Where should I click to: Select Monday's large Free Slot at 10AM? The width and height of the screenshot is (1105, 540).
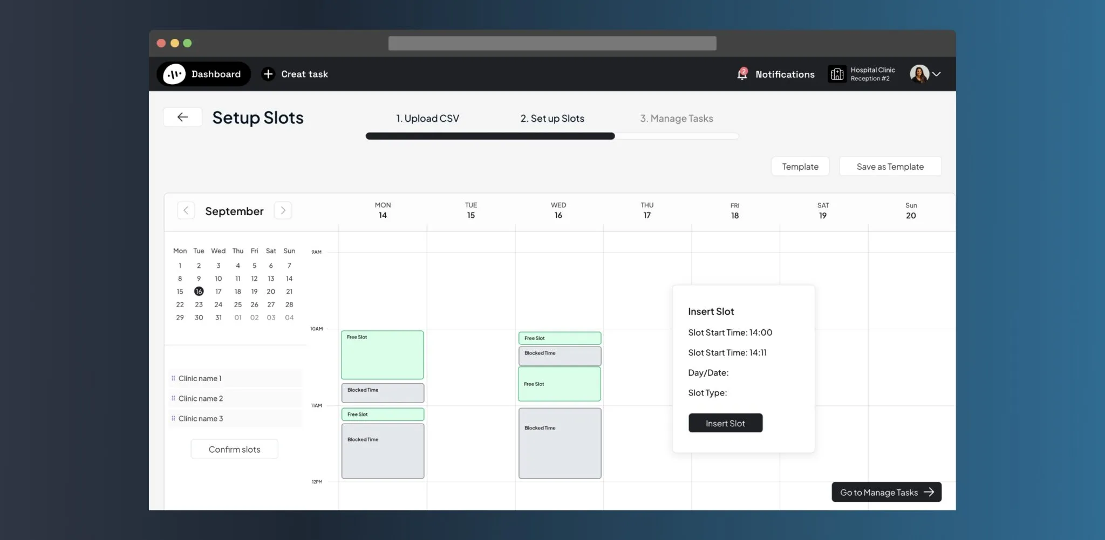click(x=382, y=355)
